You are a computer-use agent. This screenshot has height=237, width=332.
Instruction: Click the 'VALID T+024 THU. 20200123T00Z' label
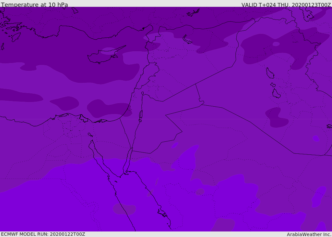coord(286,5)
